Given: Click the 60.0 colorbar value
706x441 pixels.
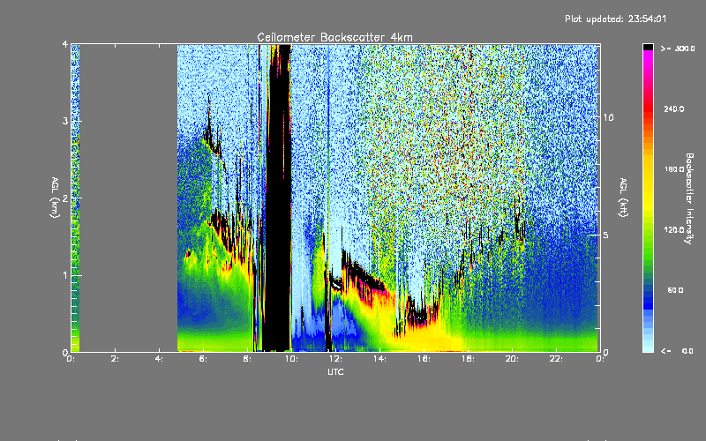Looking at the screenshot, I should coord(675,290).
